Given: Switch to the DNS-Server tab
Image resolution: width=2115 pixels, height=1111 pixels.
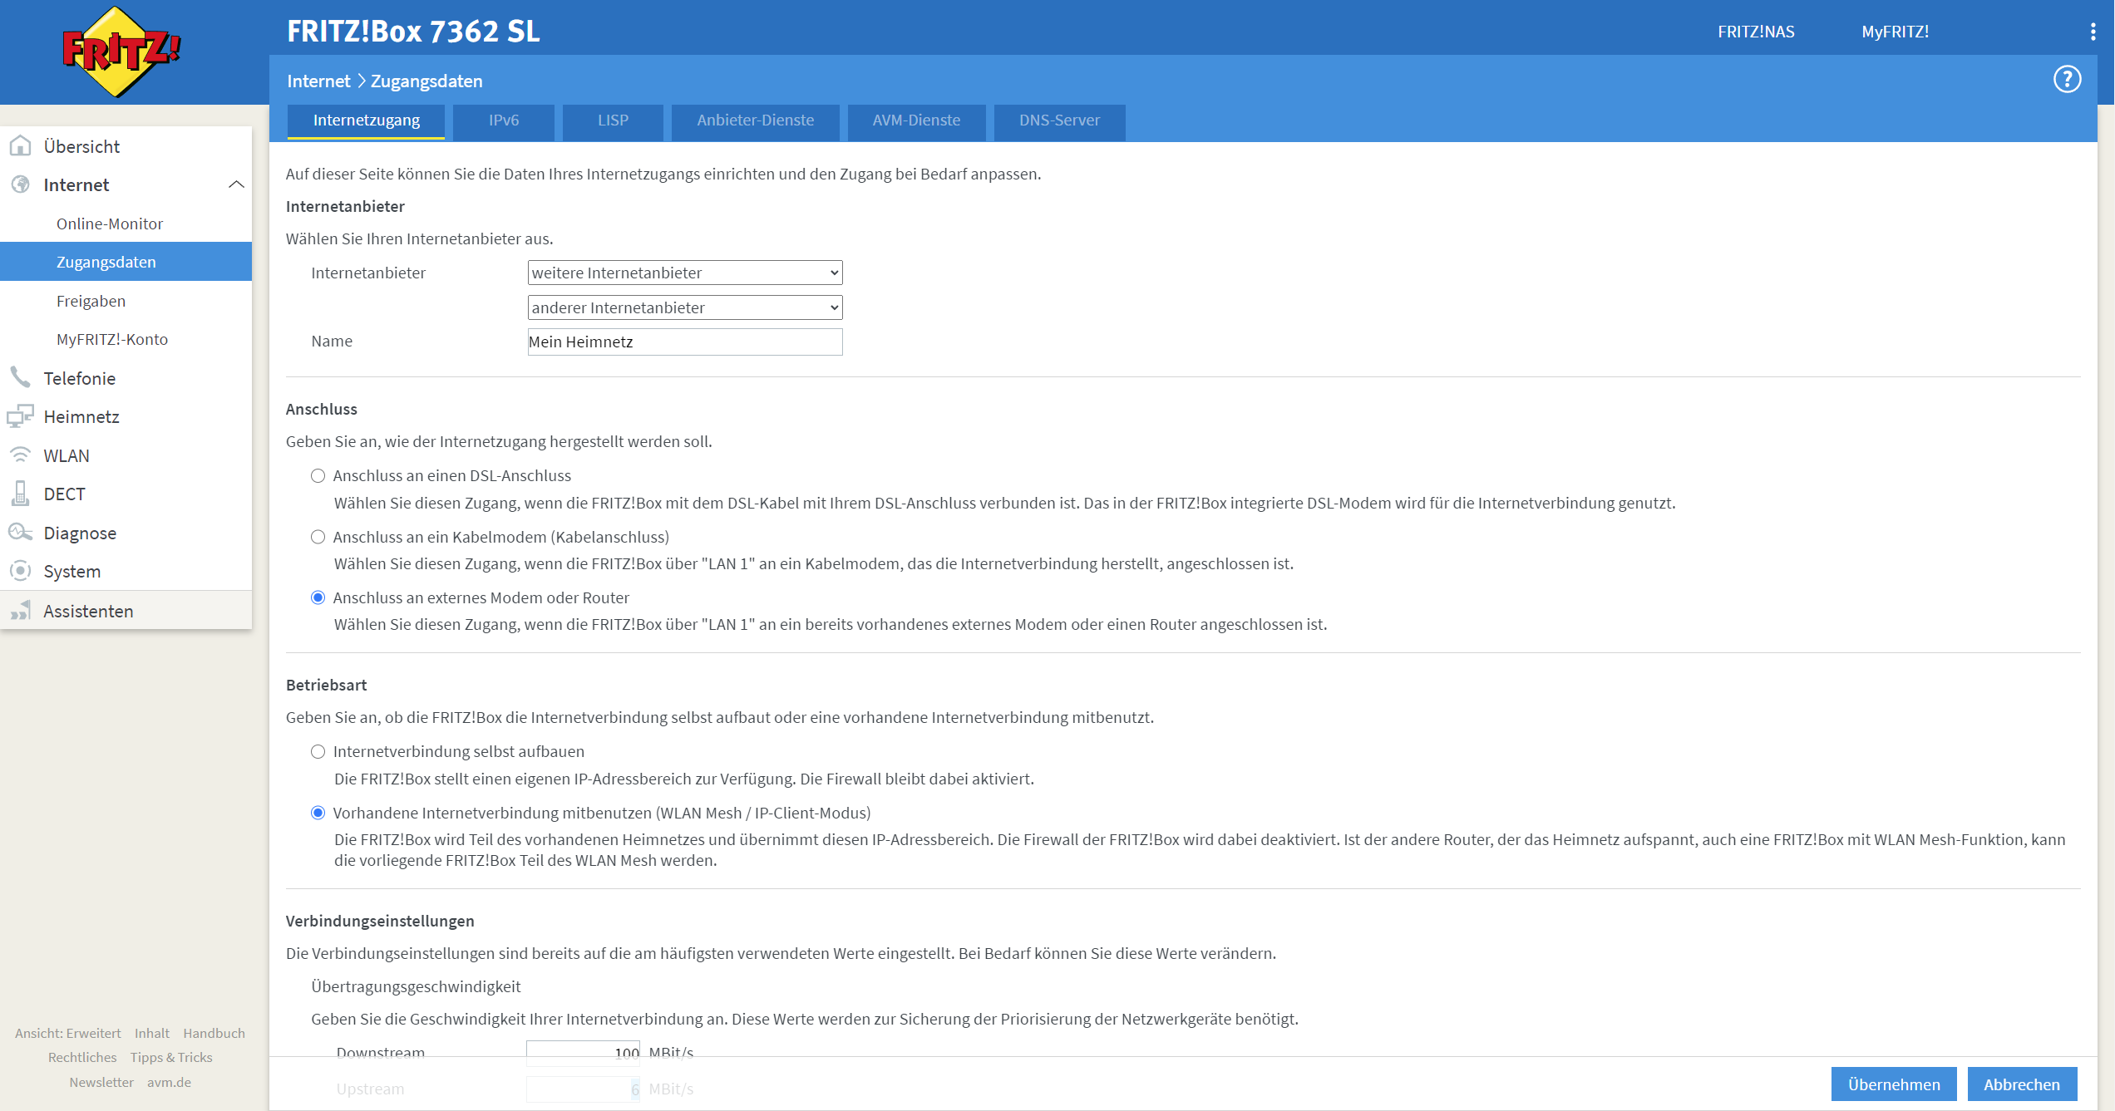Looking at the screenshot, I should pos(1059,120).
